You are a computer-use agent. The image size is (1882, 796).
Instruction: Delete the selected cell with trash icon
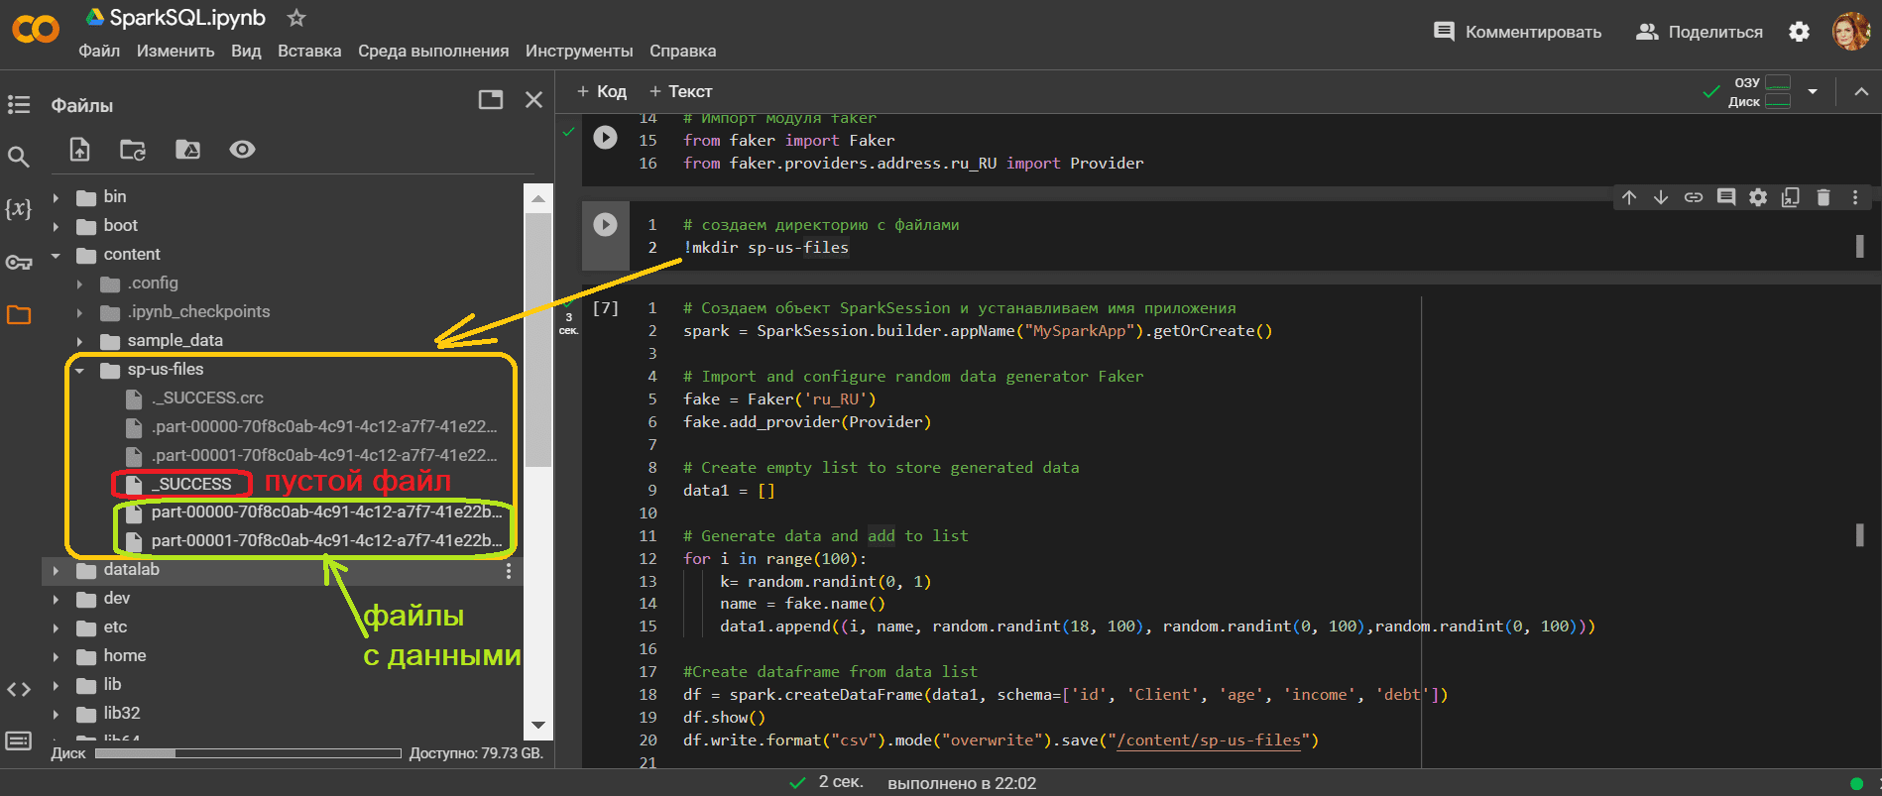[1823, 197]
